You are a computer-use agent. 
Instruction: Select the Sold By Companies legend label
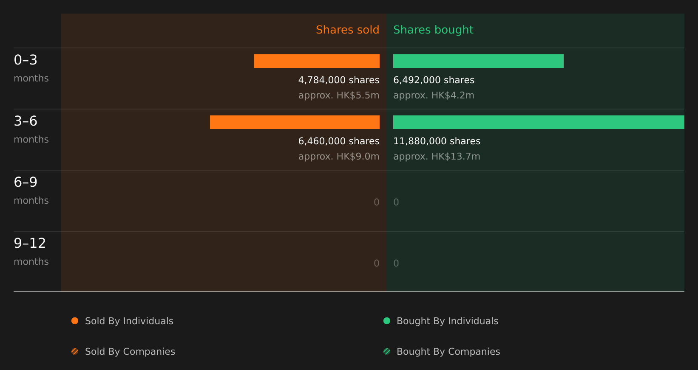coord(130,352)
